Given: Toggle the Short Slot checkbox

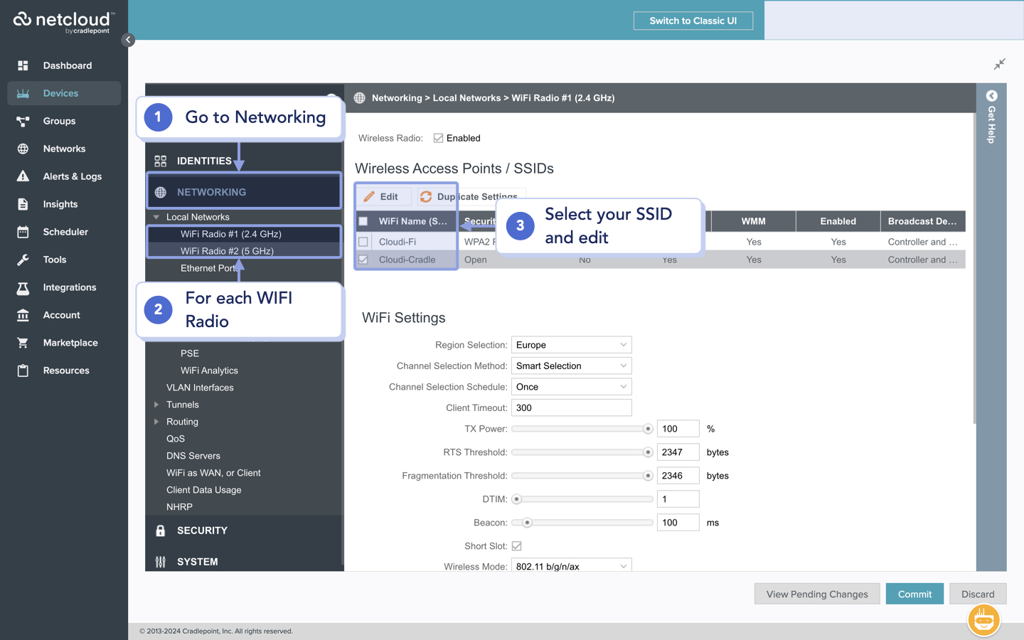Looking at the screenshot, I should (517, 546).
